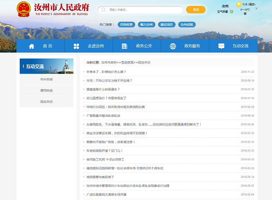The height and width of the screenshot is (200, 272).
Task: Click the four-dot icon beside 走进汝州
Action: [x=76, y=46]
